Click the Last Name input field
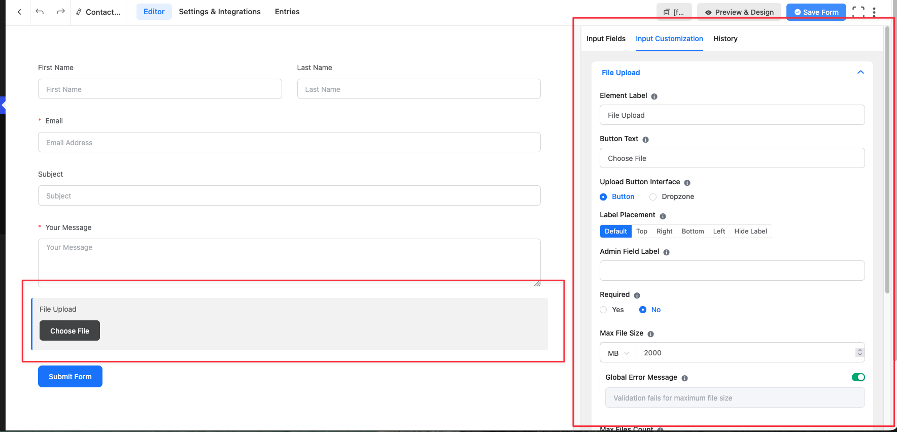Viewport: 897px width, 432px height. 419,89
